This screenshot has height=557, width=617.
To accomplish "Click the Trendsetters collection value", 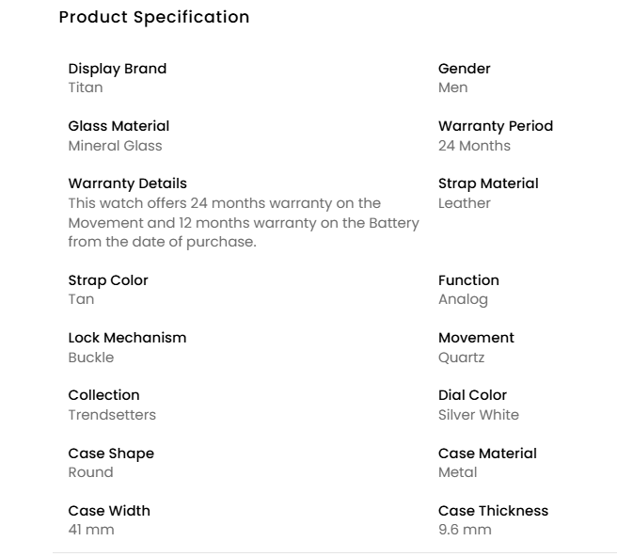I will coord(112,415).
